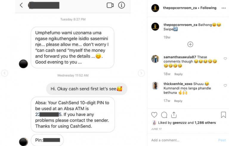Viewport: 229px width, 146px height.
Task: Like thickxenhle_xoxo's comment
Action: 225,86
